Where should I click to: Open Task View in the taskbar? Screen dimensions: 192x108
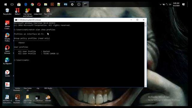click(x=12, y=4)
